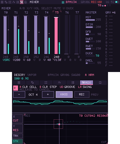Click the BPM134 tempo readout in top bar

71,2
